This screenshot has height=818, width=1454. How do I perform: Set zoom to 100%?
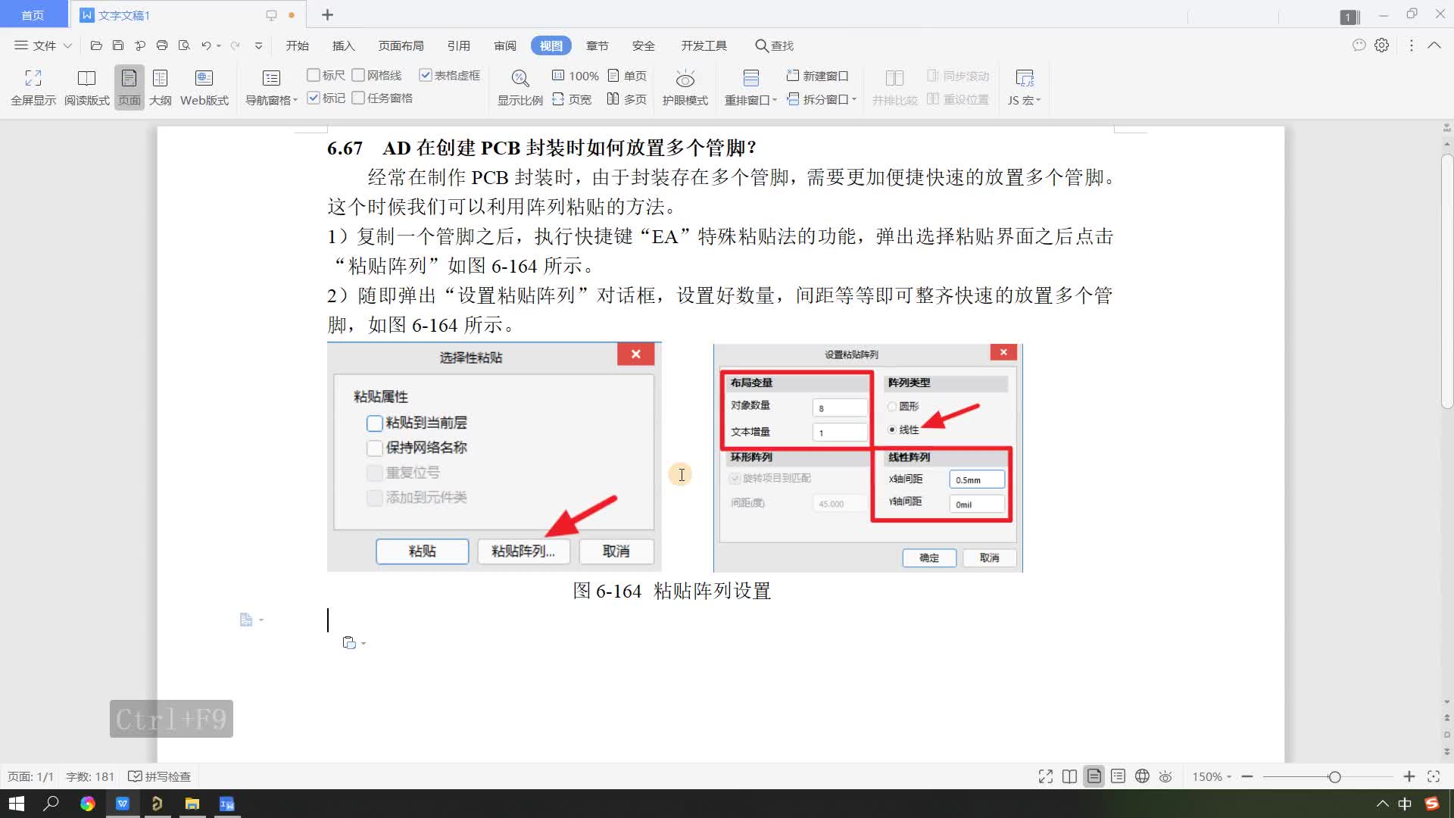pyautogui.click(x=576, y=76)
